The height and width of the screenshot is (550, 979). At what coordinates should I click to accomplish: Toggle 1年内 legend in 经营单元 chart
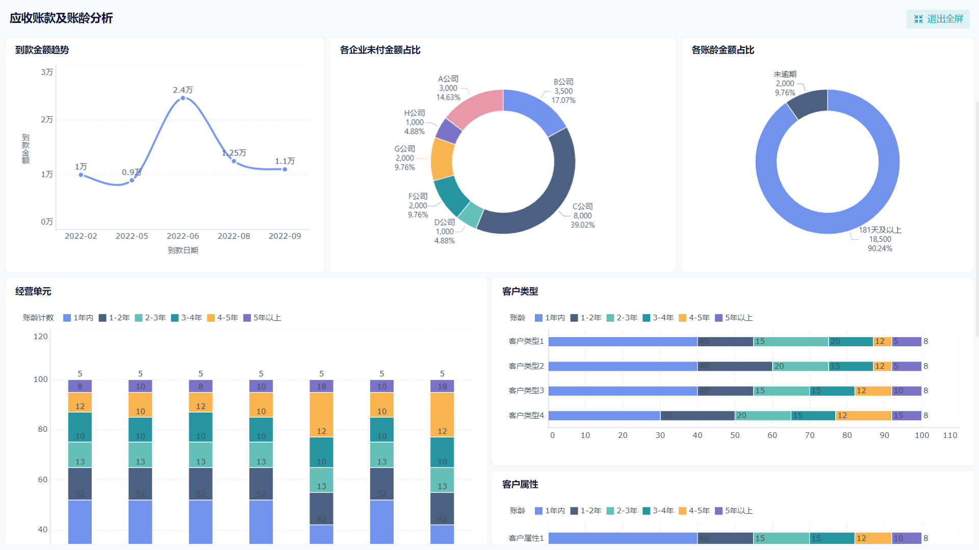[x=78, y=318]
